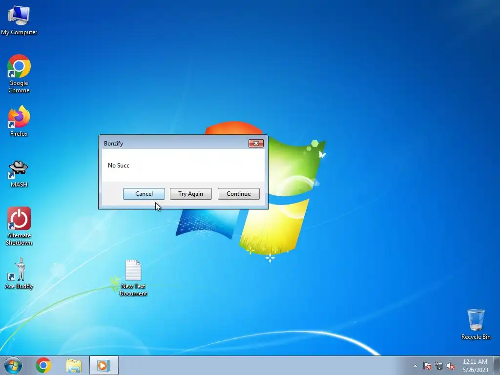Open Action Center flag tray icon
The height and width of the screenshot is (375, 500).
pyautogui.click(x=427, y=366)
